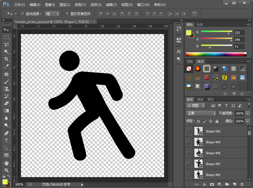Switch to the 通道 tab
Image resolution: width=253 pixels, height=188 pixels.
pyautogui.click(x=200, y=99)
